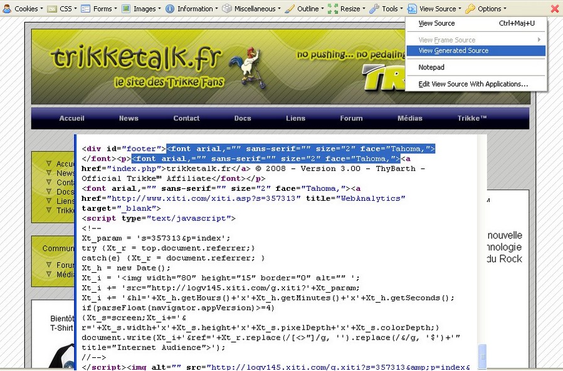The image size is (563, 371).
Task: Click the Outline pencil icon
Action: click(290, 9)
